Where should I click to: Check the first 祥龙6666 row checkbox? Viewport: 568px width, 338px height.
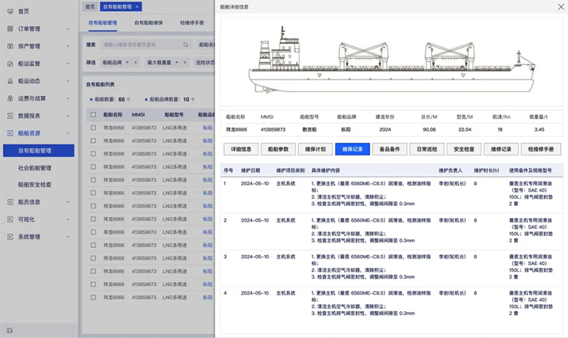(93, 129)
